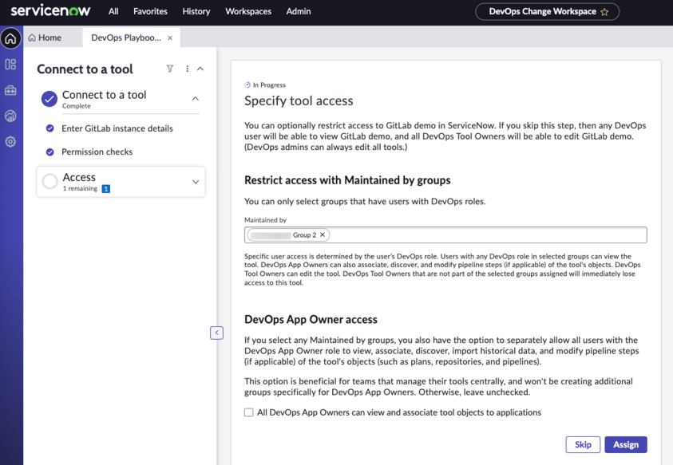This screenshot has height=465, width=673.
Task: Click the Group 2 pill
Action: (288, 234)
